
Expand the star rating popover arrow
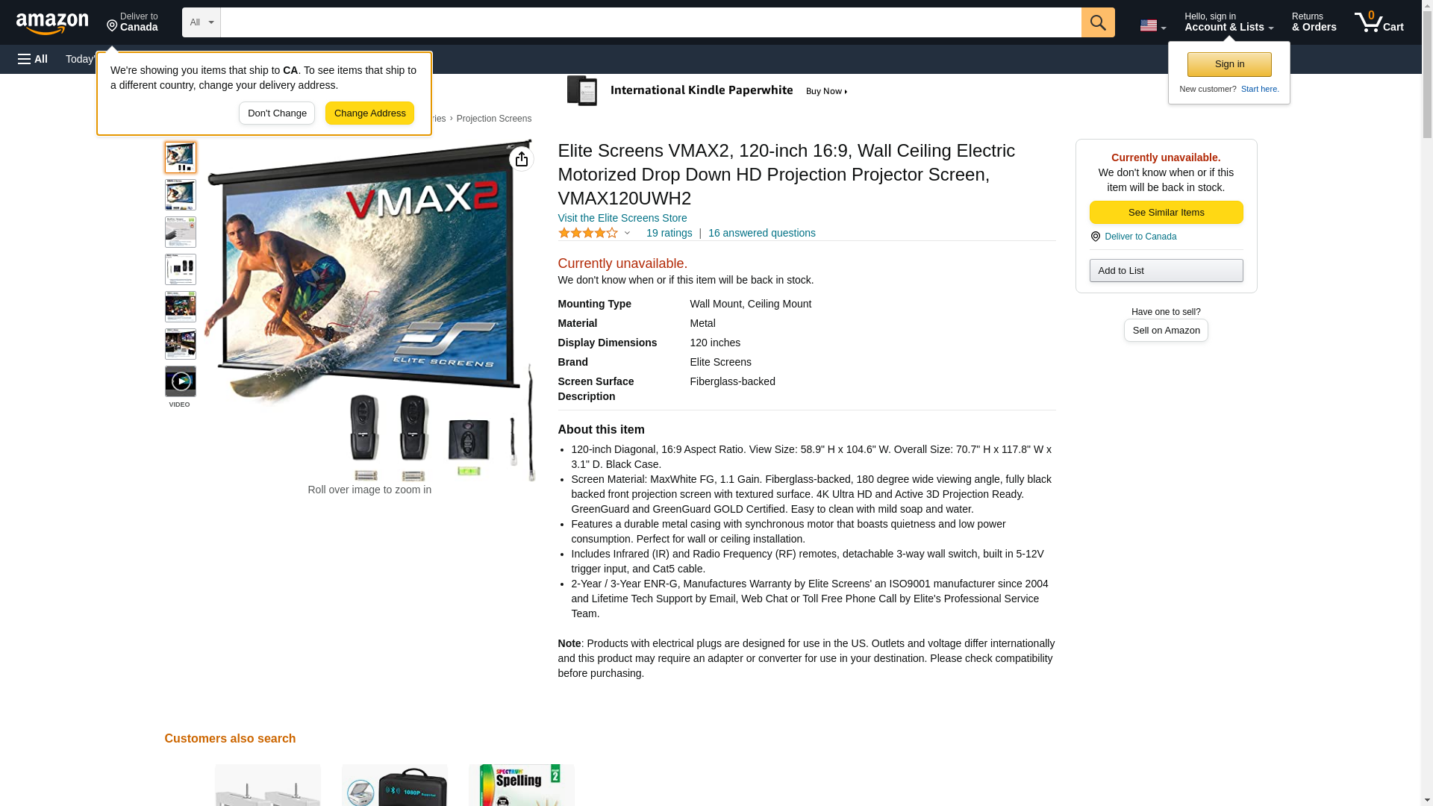click(627, 233)
